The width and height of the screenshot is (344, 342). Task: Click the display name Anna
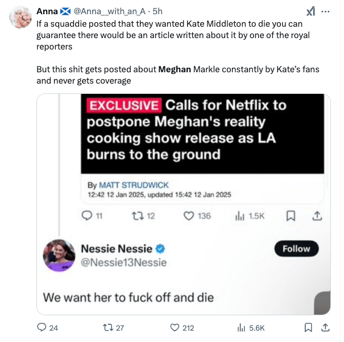tap(47, 11)
